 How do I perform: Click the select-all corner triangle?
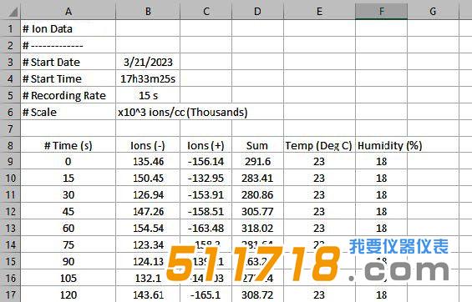click(13, 12)
